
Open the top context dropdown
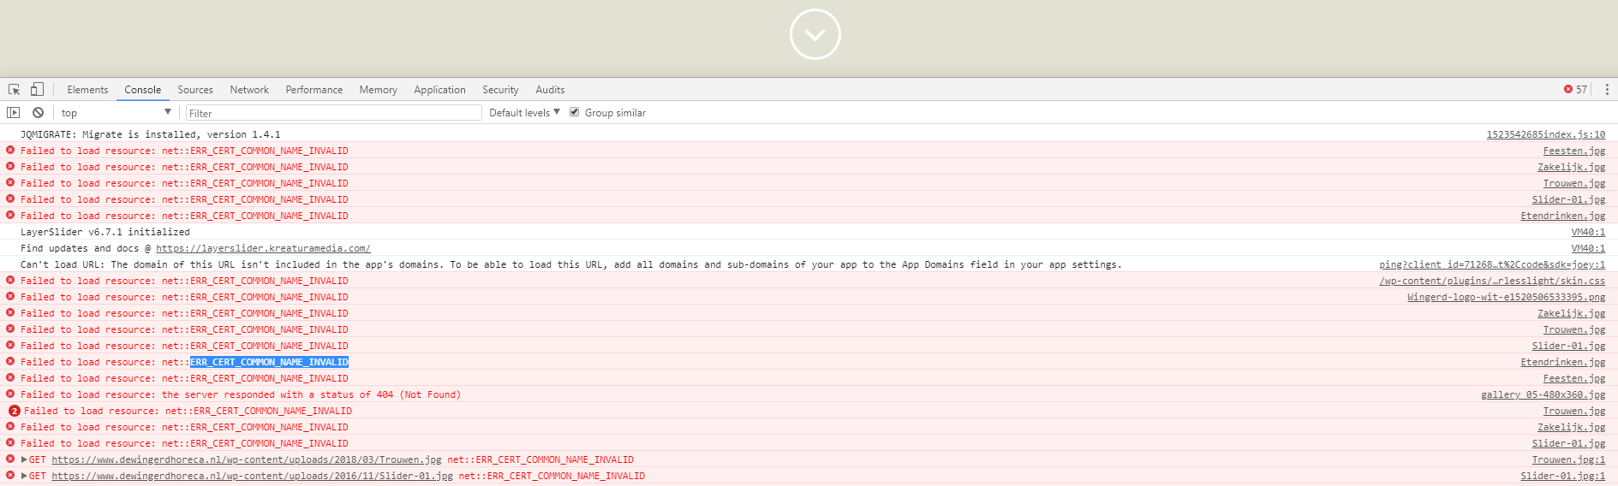[116, 113]
